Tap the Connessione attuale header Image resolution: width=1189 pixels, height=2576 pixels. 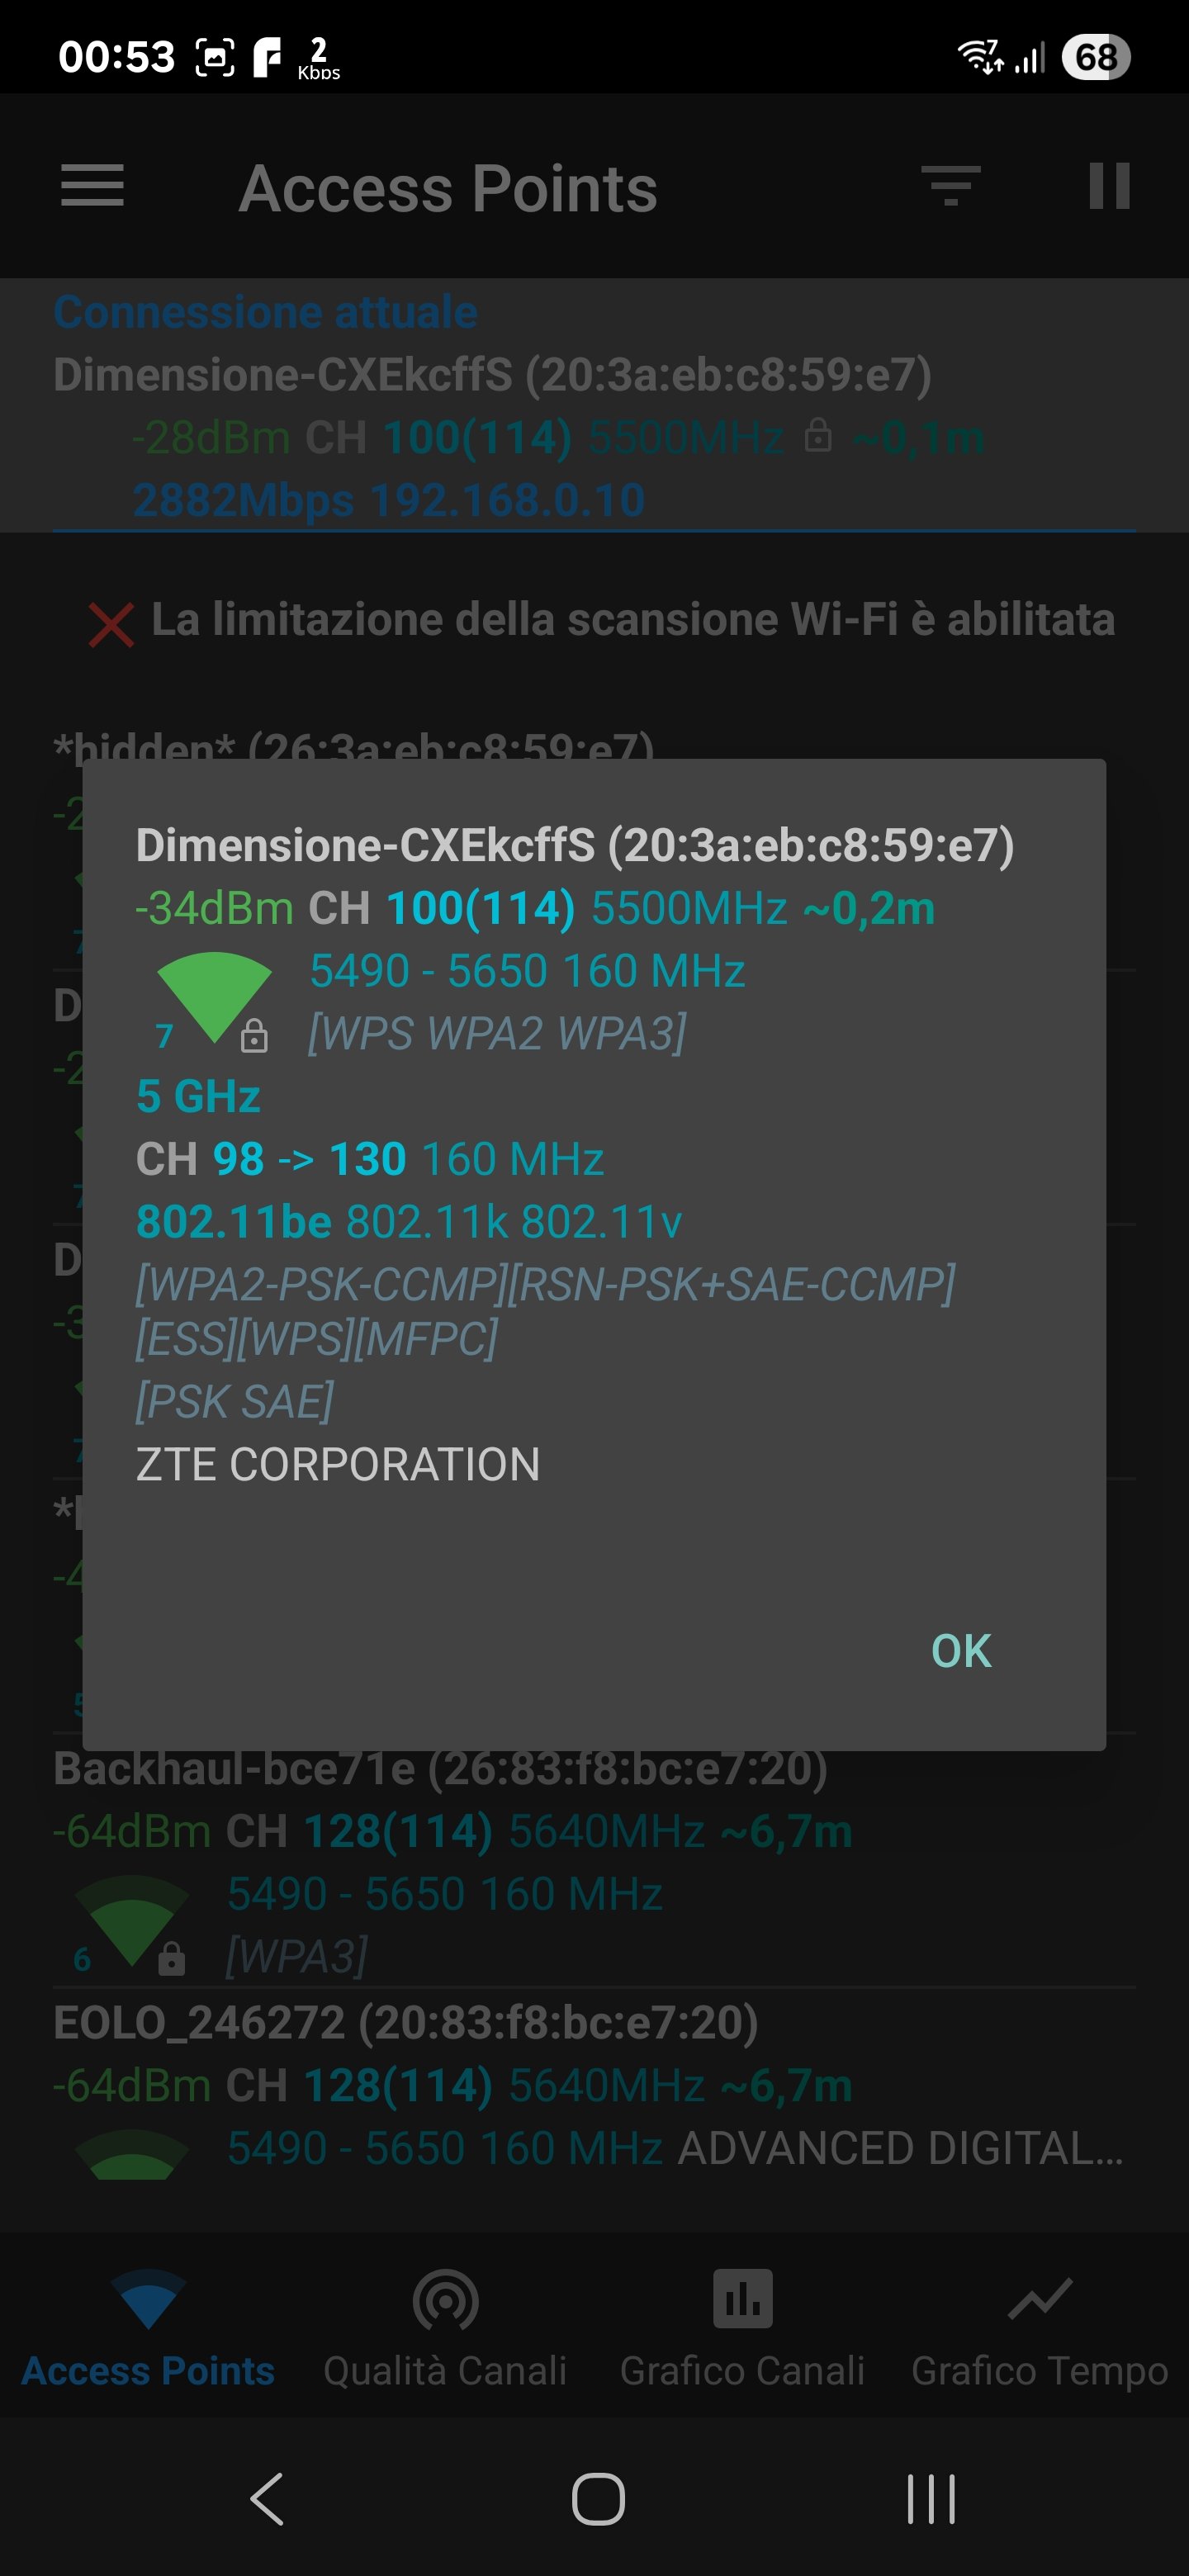tap(266, 312)
